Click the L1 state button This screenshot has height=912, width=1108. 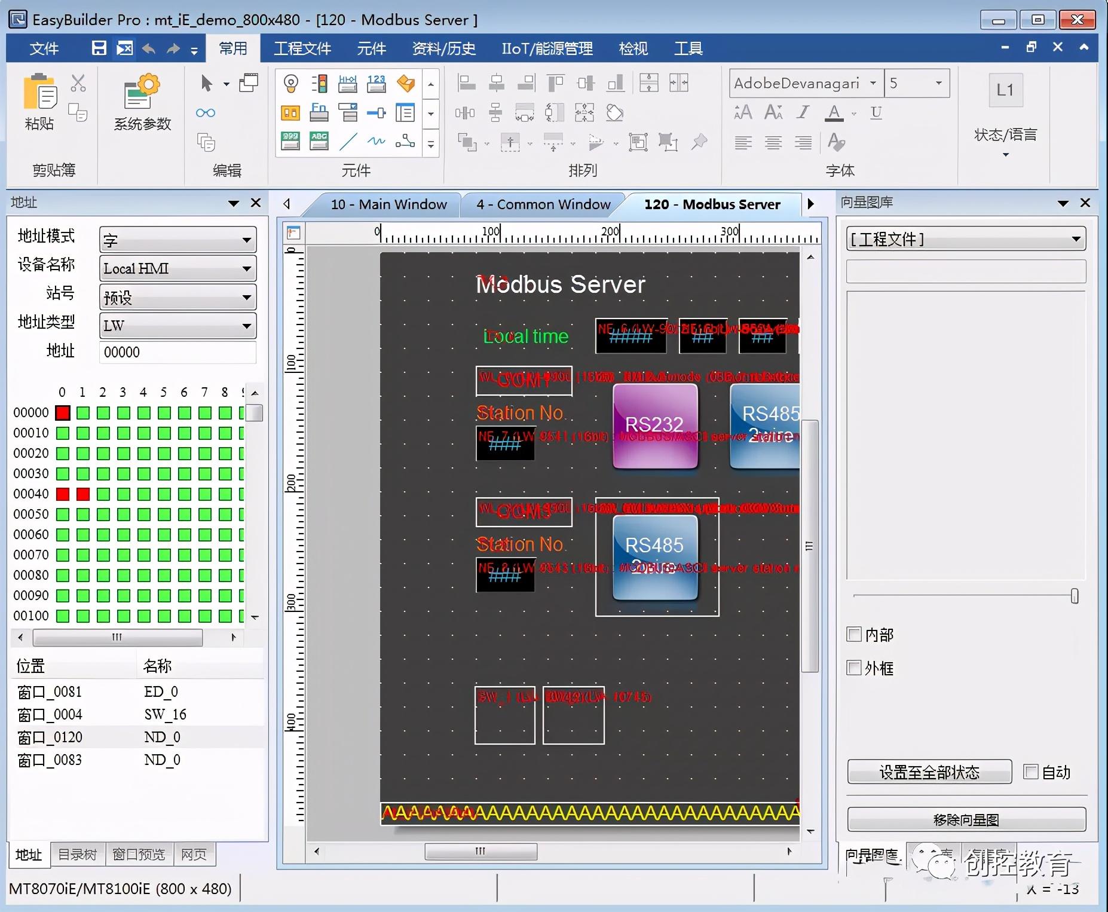(x=1006, y=90)
